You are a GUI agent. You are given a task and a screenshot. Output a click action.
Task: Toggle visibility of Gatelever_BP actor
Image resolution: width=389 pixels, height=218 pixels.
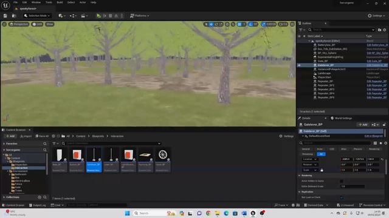(x=299, y=65)
